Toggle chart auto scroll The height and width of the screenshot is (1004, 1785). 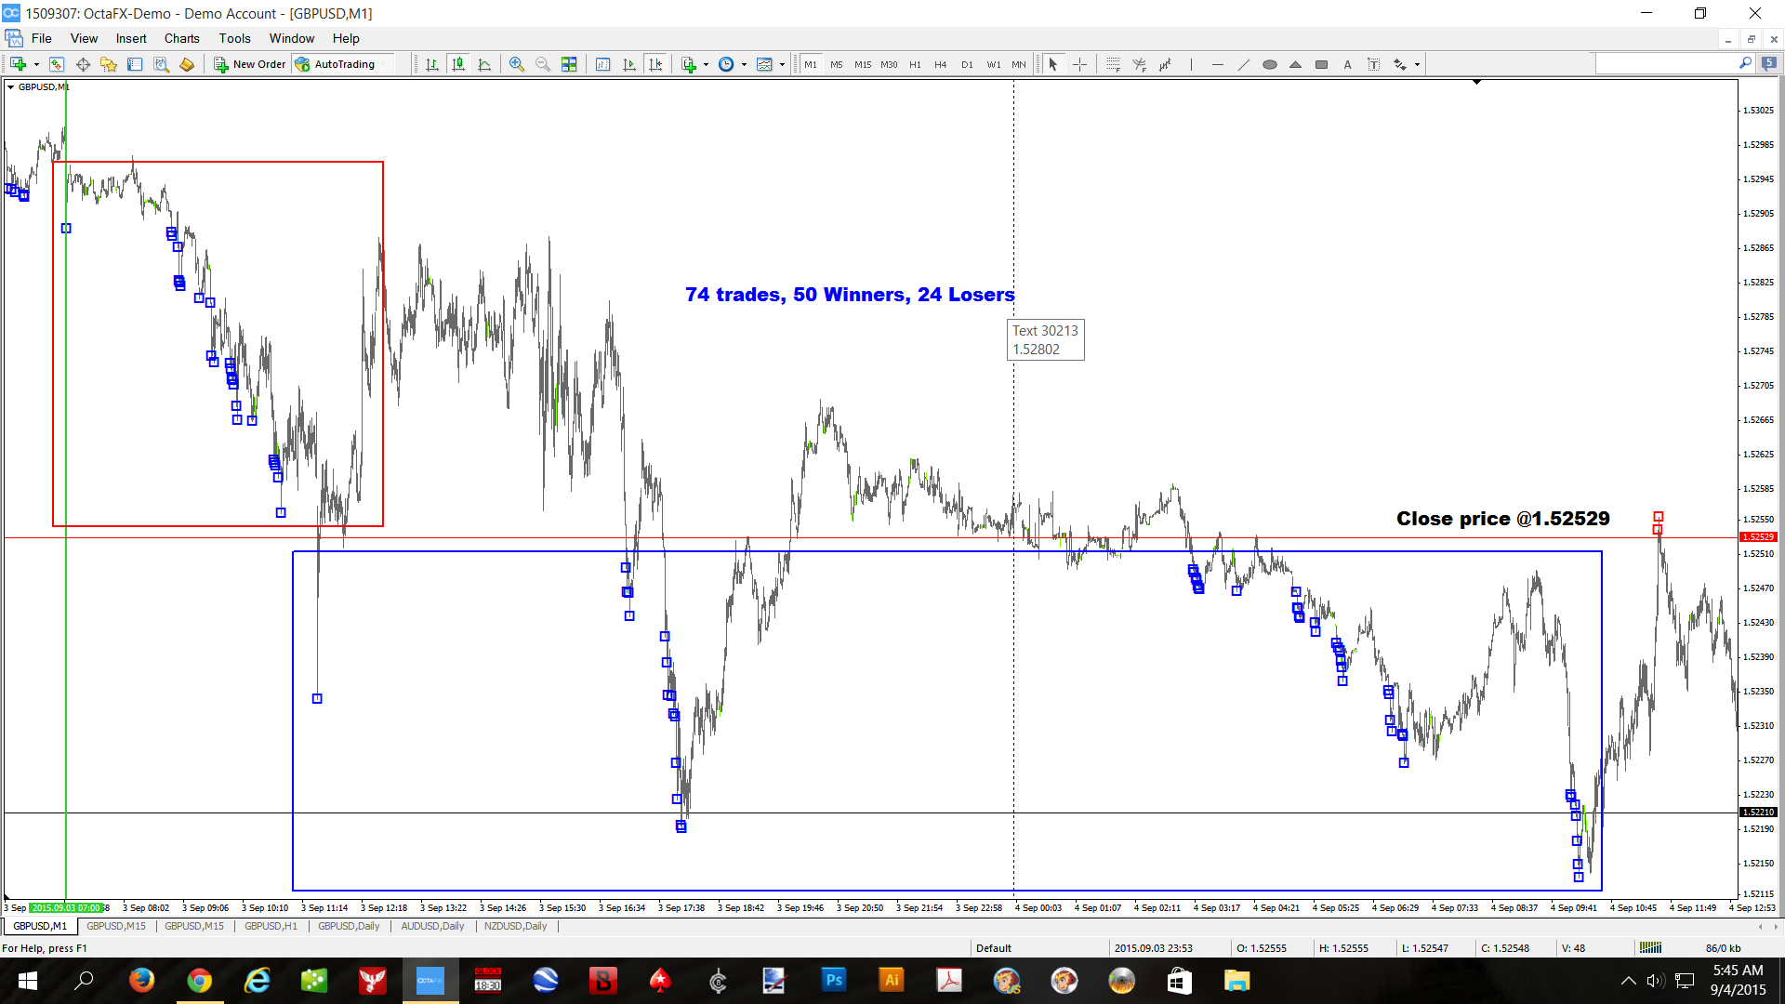tap(629, 64)
